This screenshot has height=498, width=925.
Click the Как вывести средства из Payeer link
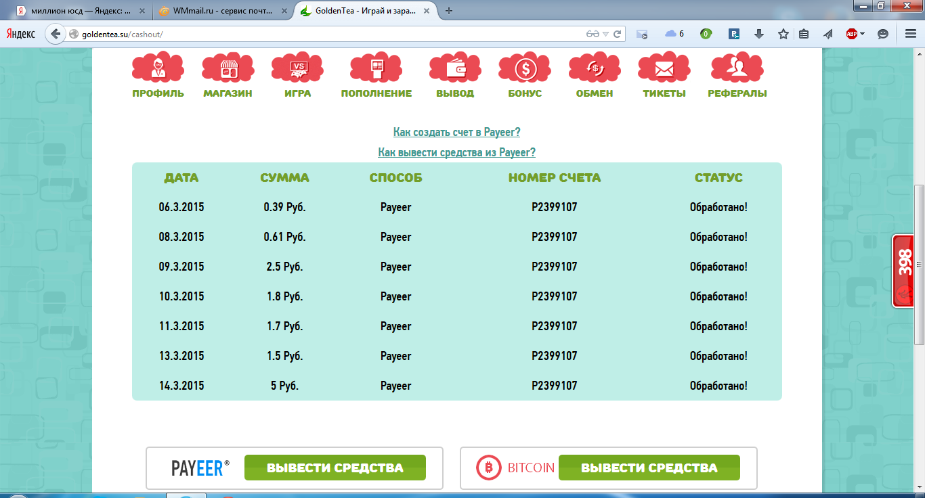[457, 152]
